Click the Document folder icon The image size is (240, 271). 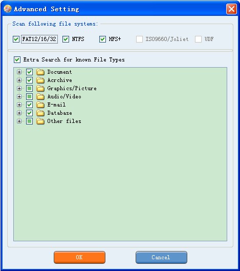[x=40, y=72]
